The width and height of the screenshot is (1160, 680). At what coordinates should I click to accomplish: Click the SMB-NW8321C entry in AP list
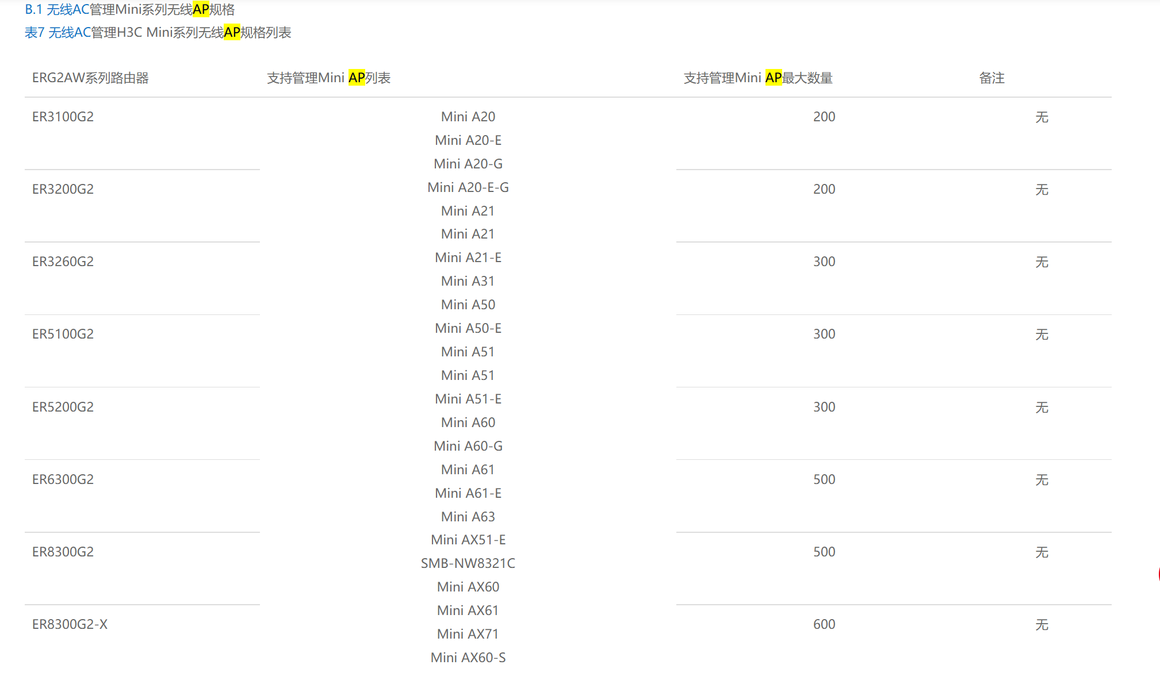[468, 563]
